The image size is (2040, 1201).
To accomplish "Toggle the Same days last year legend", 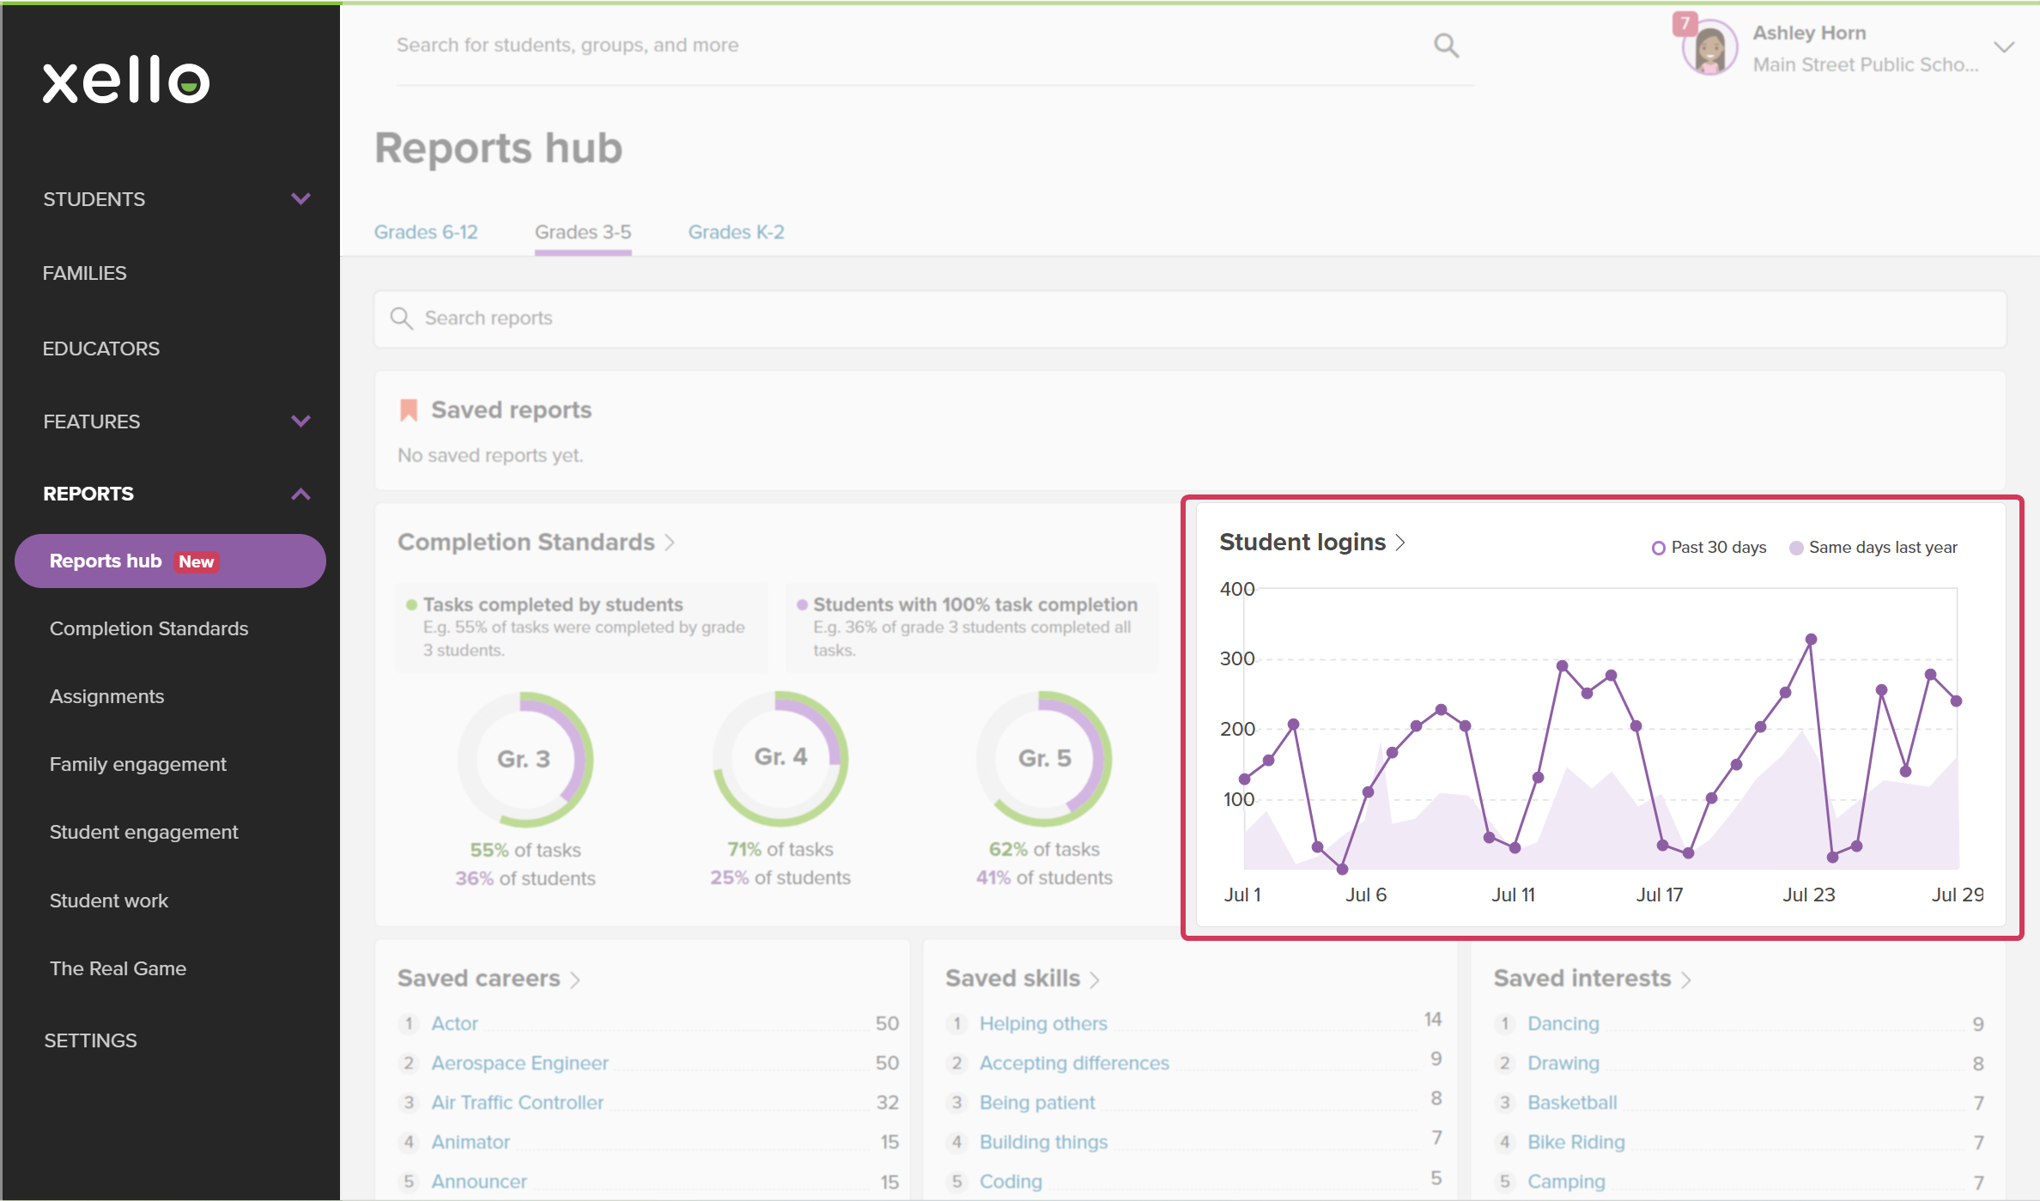I will click(1873, 548).
